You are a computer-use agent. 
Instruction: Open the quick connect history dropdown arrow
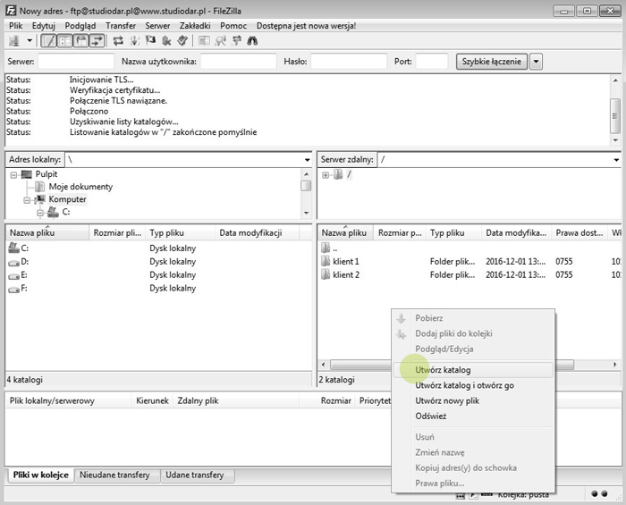click(x=536, y=62)
